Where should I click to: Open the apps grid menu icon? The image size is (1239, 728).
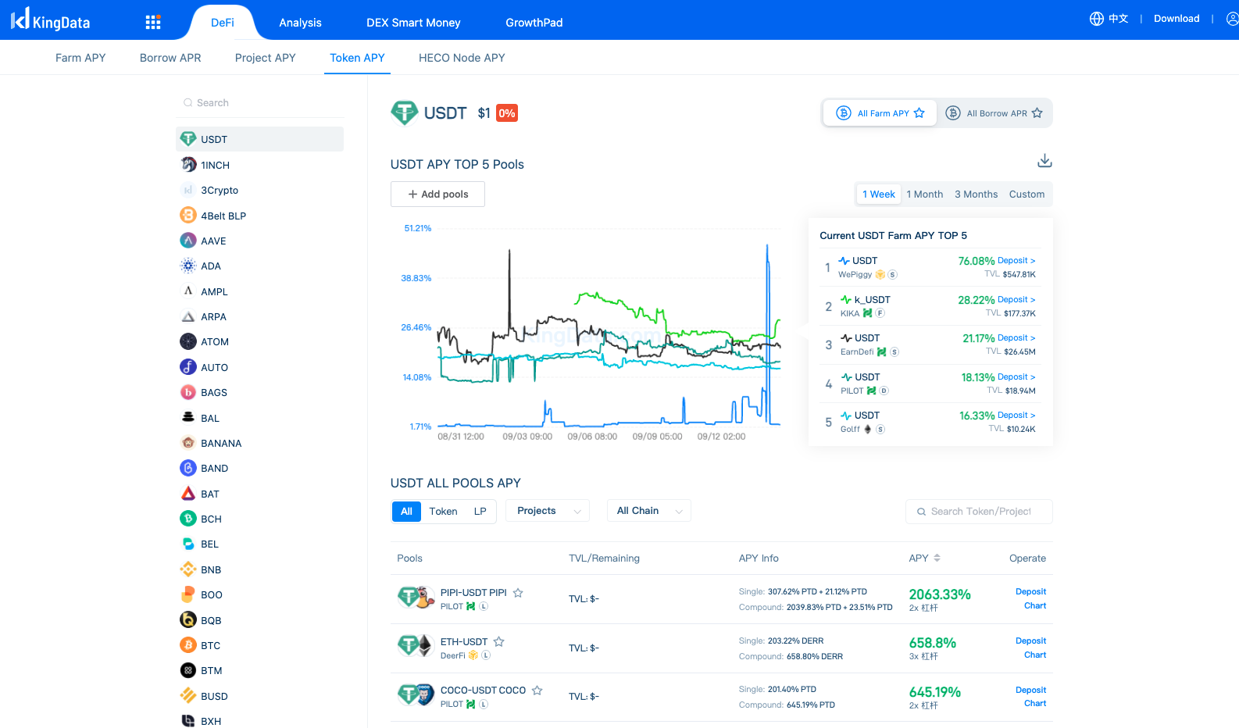click(153, 22)
